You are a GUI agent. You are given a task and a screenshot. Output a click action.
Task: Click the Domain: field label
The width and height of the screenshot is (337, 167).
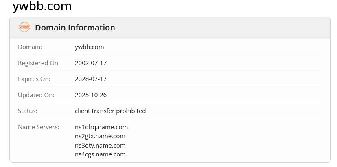30,47
